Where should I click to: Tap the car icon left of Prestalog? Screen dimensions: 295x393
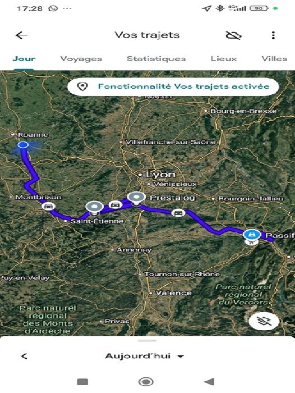pyautogui.click(x=115, y=205)
